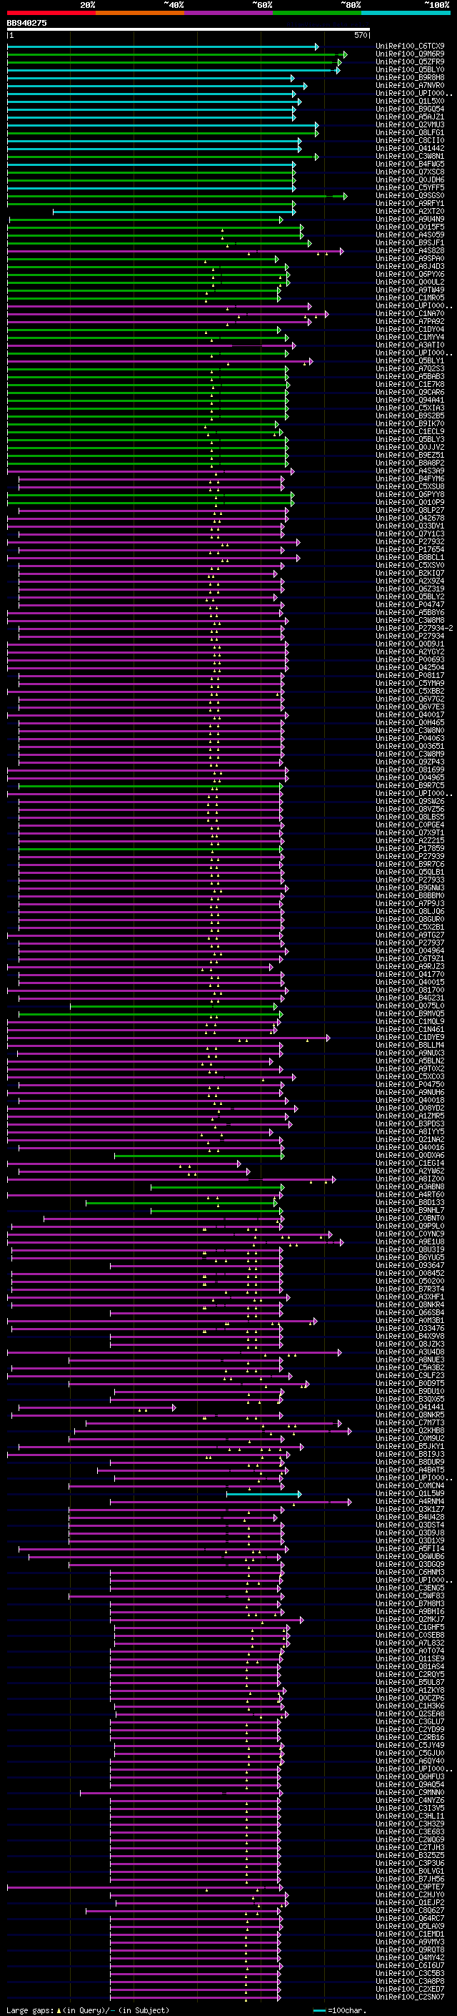457x2016 pixels.
Task: Click hit label UniRef100_Q8LFG1
Action: pos(410,133)
